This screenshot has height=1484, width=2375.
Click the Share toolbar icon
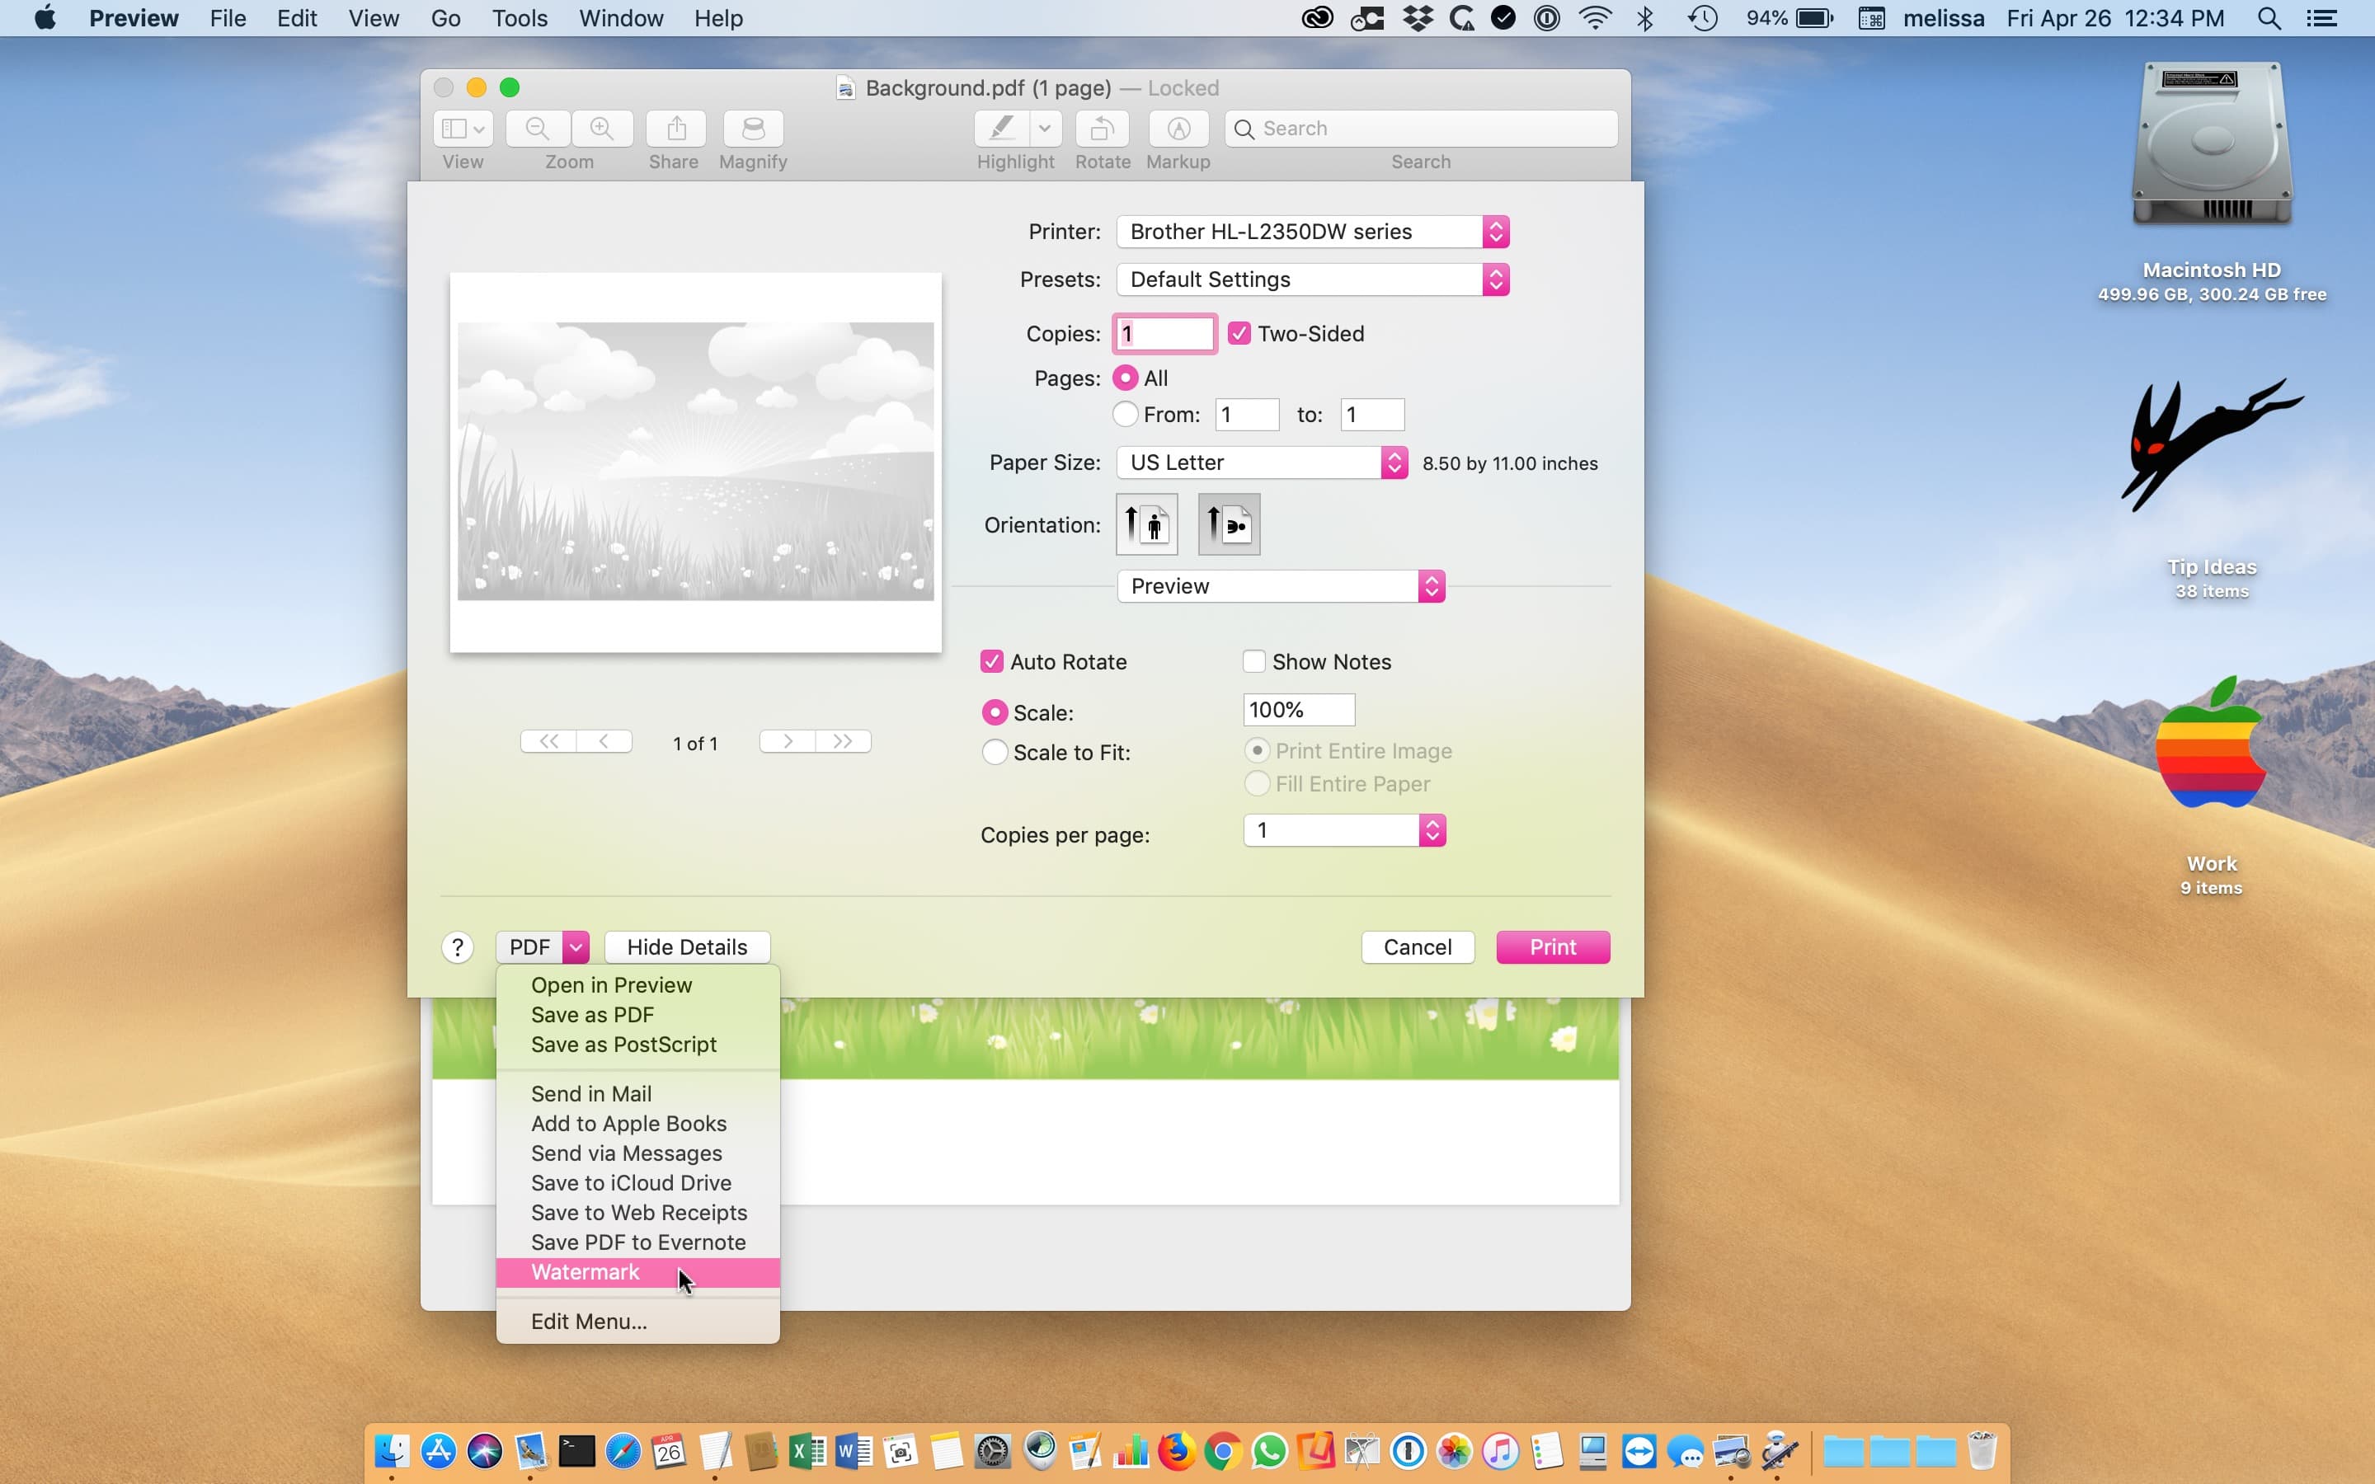[x=676, y=129]
